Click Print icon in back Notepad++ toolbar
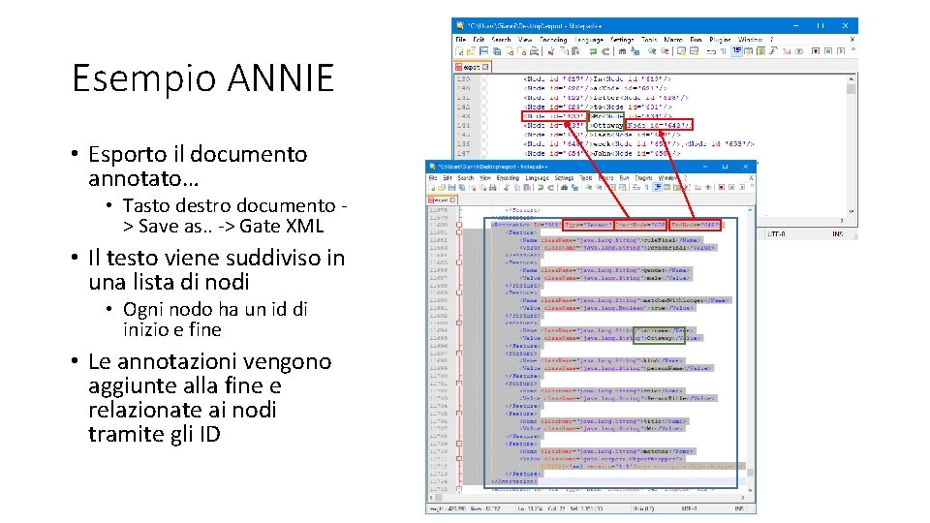 click(x=534, y=51)
